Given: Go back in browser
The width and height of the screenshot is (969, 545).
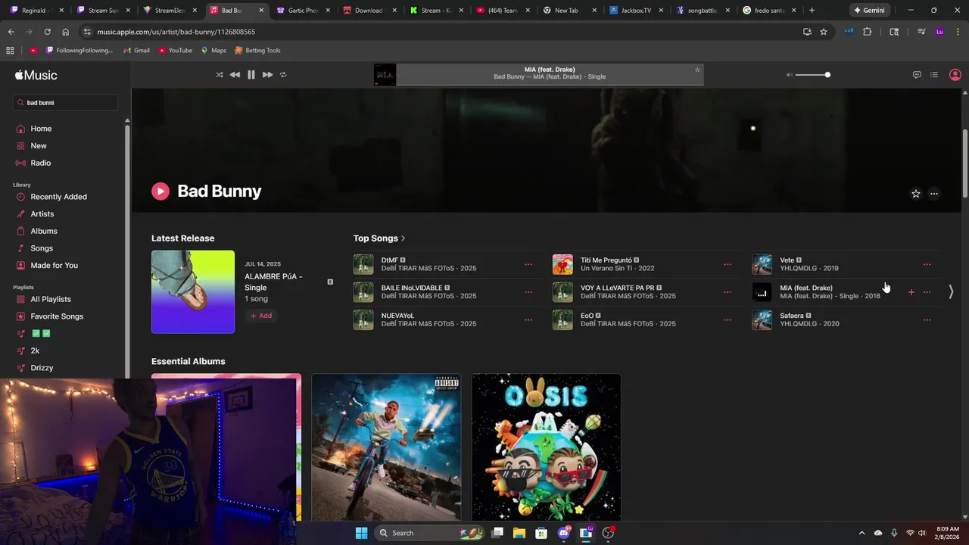Looking at the screenshot, I should (11, 32).
